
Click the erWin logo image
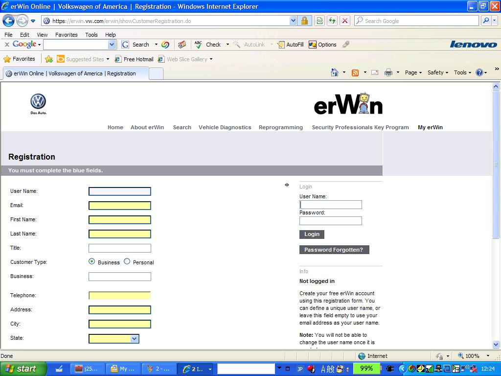click(x=348, y=104)
